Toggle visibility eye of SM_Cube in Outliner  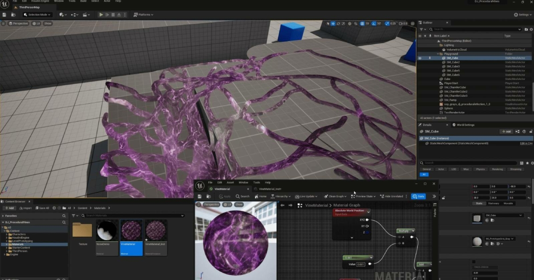click(x=420, y=58)
